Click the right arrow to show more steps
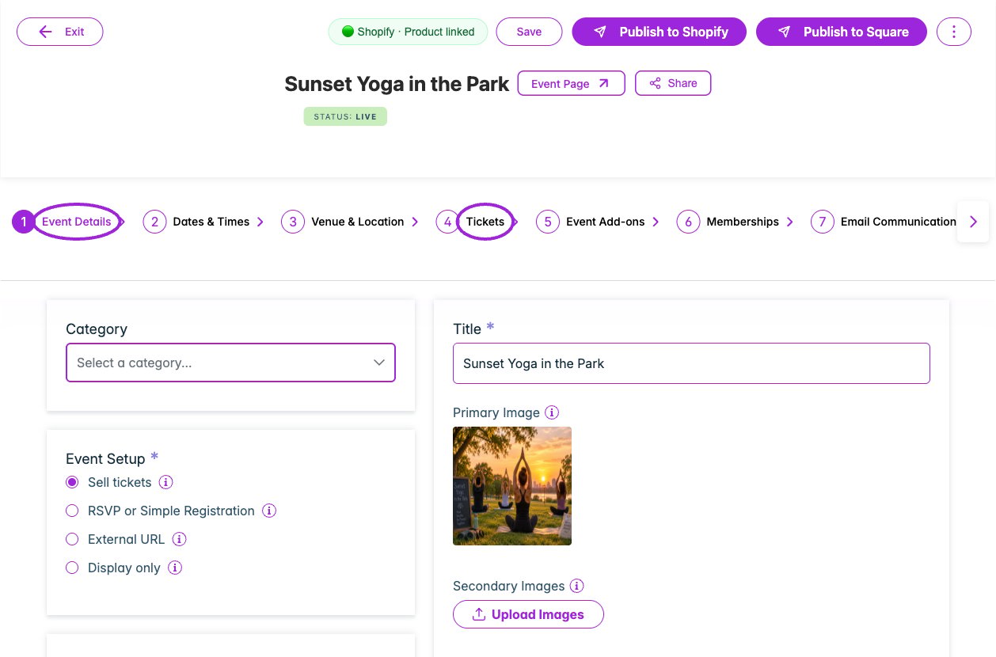996x657 pixels. pos(973,222)
